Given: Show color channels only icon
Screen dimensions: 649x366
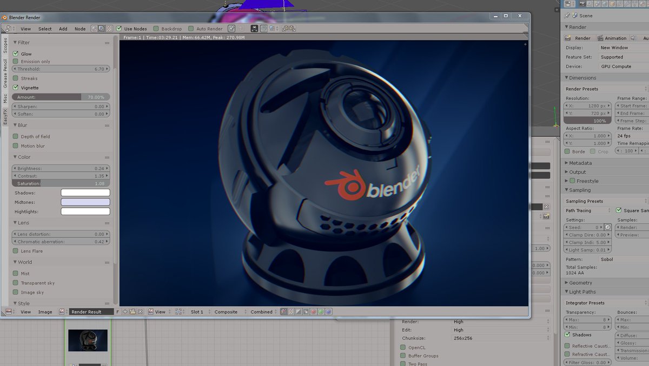Looking at the screenshot, I should [291, 312].
